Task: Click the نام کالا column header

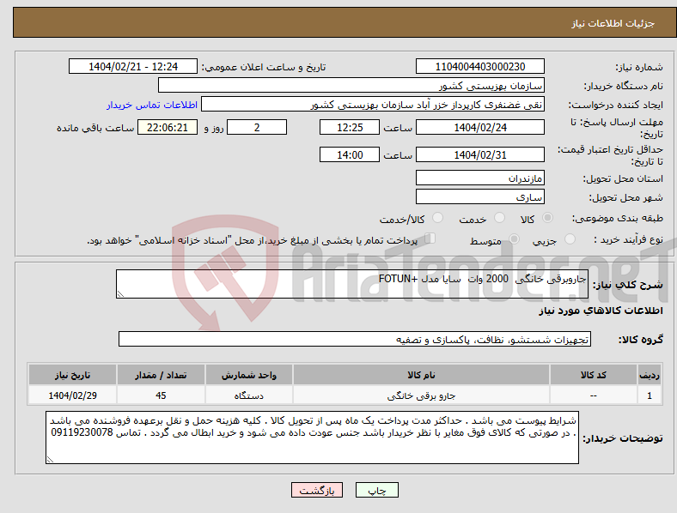Action: 421,375
